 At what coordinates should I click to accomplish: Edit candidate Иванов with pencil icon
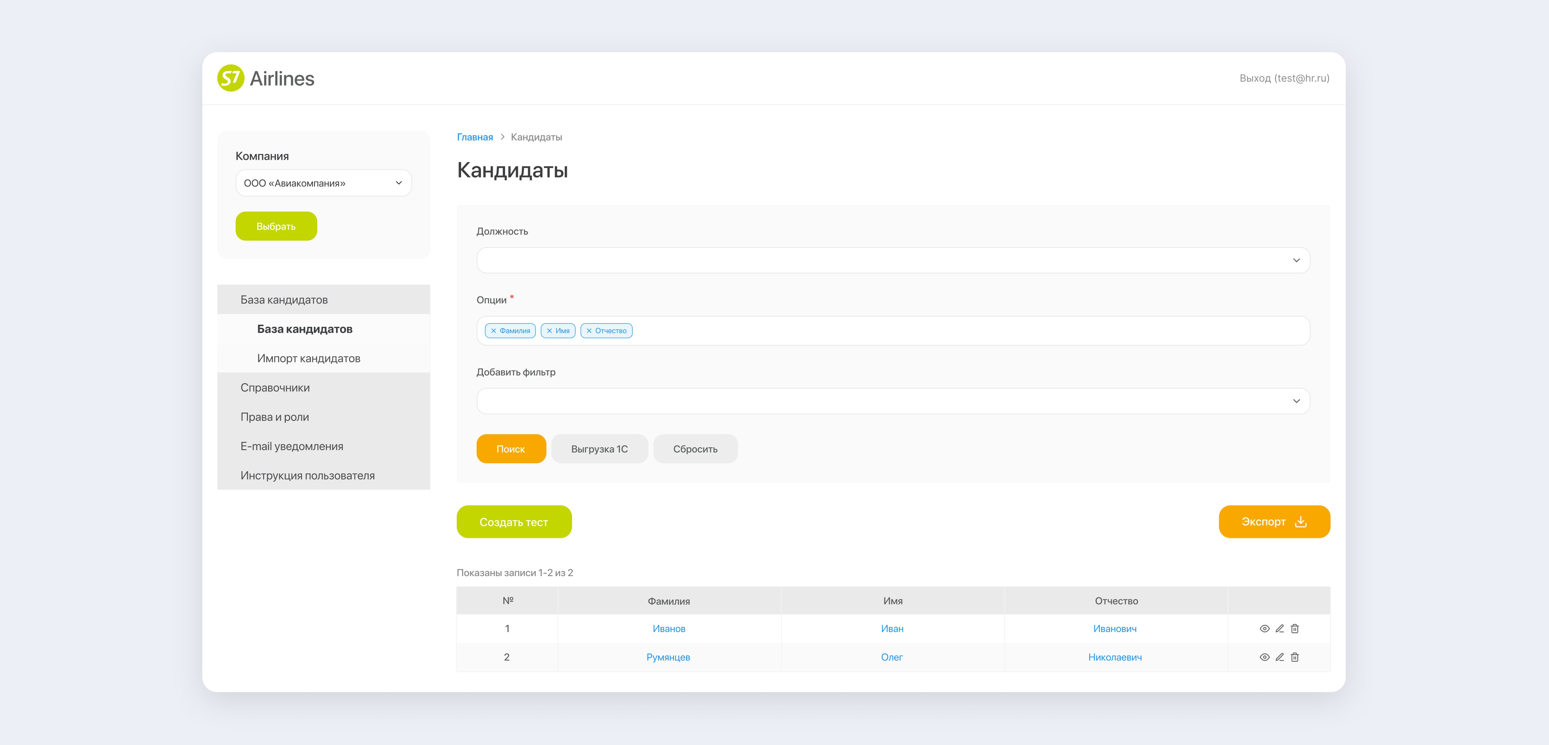click(x=1280, y=628)
